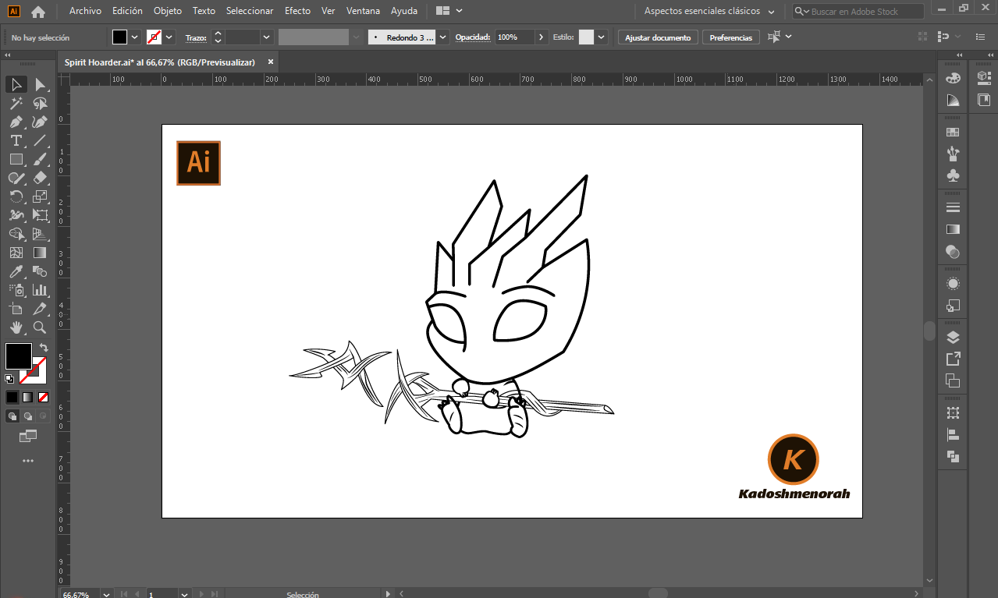Expand the opacity slider arrow
The height and width of the screenshot is (598, 998).
coord(542,37)
